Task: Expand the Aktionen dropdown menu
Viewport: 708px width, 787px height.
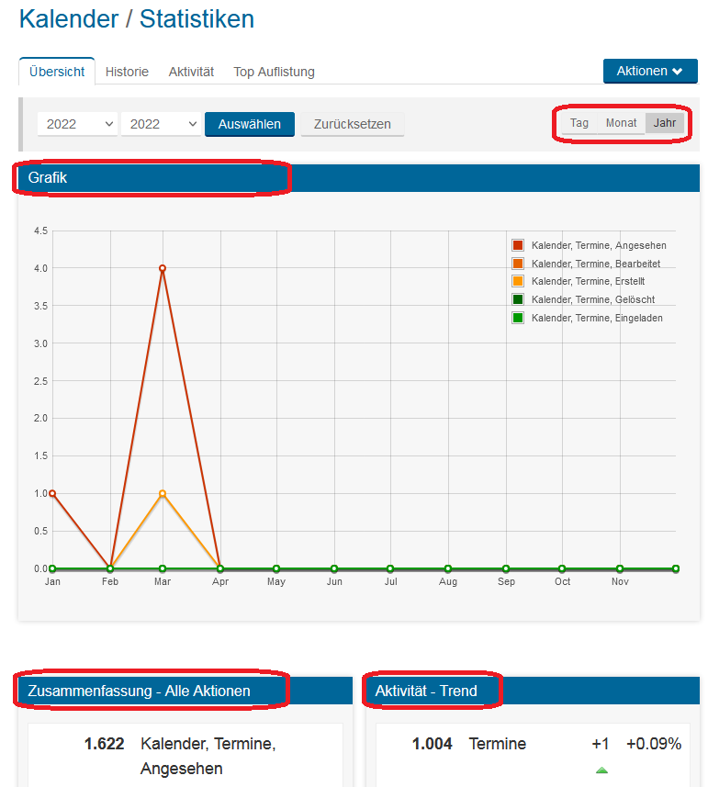Action: pos(649,72)
